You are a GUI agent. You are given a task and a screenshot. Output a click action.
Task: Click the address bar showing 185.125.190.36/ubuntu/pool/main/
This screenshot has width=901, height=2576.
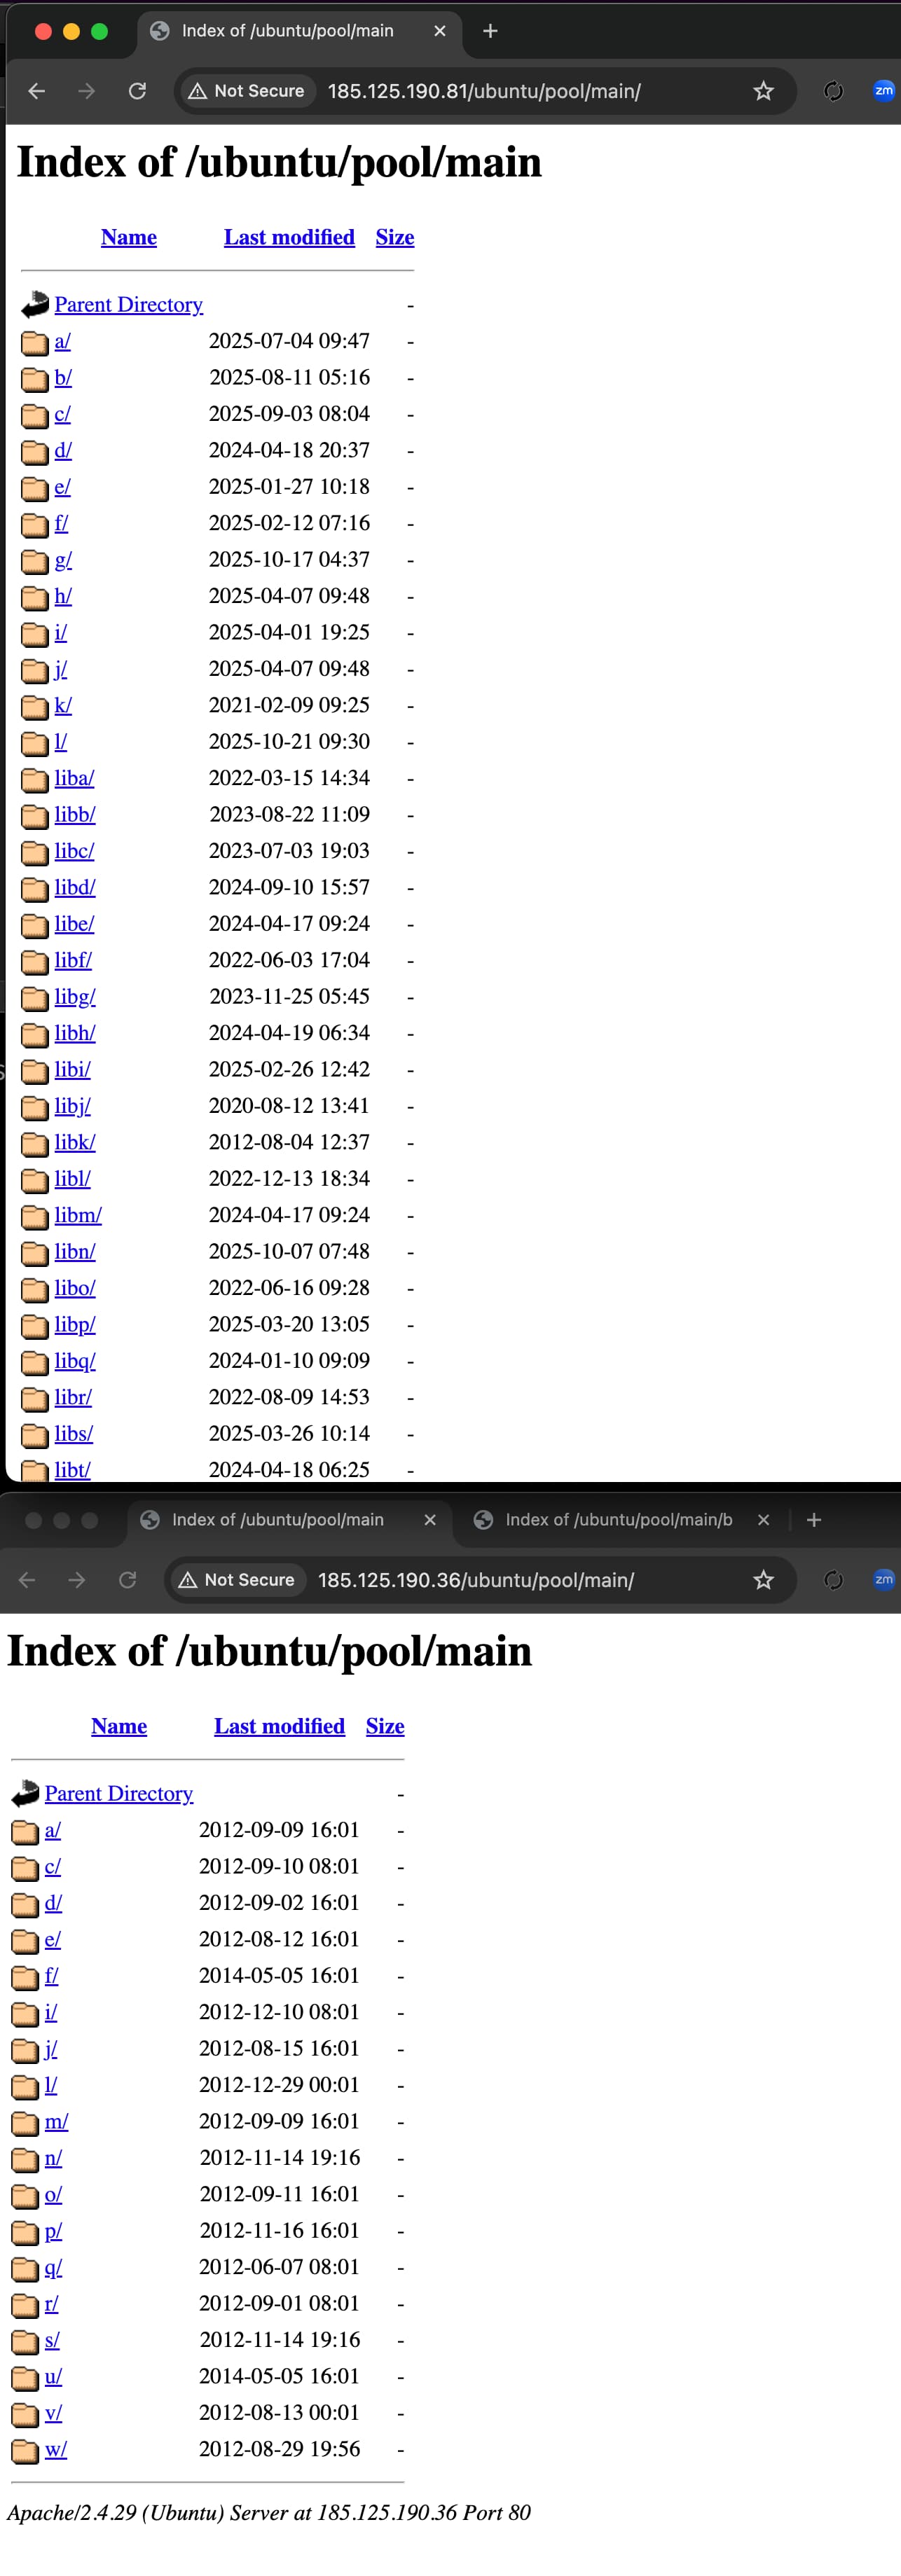[x=476, y=1579]
